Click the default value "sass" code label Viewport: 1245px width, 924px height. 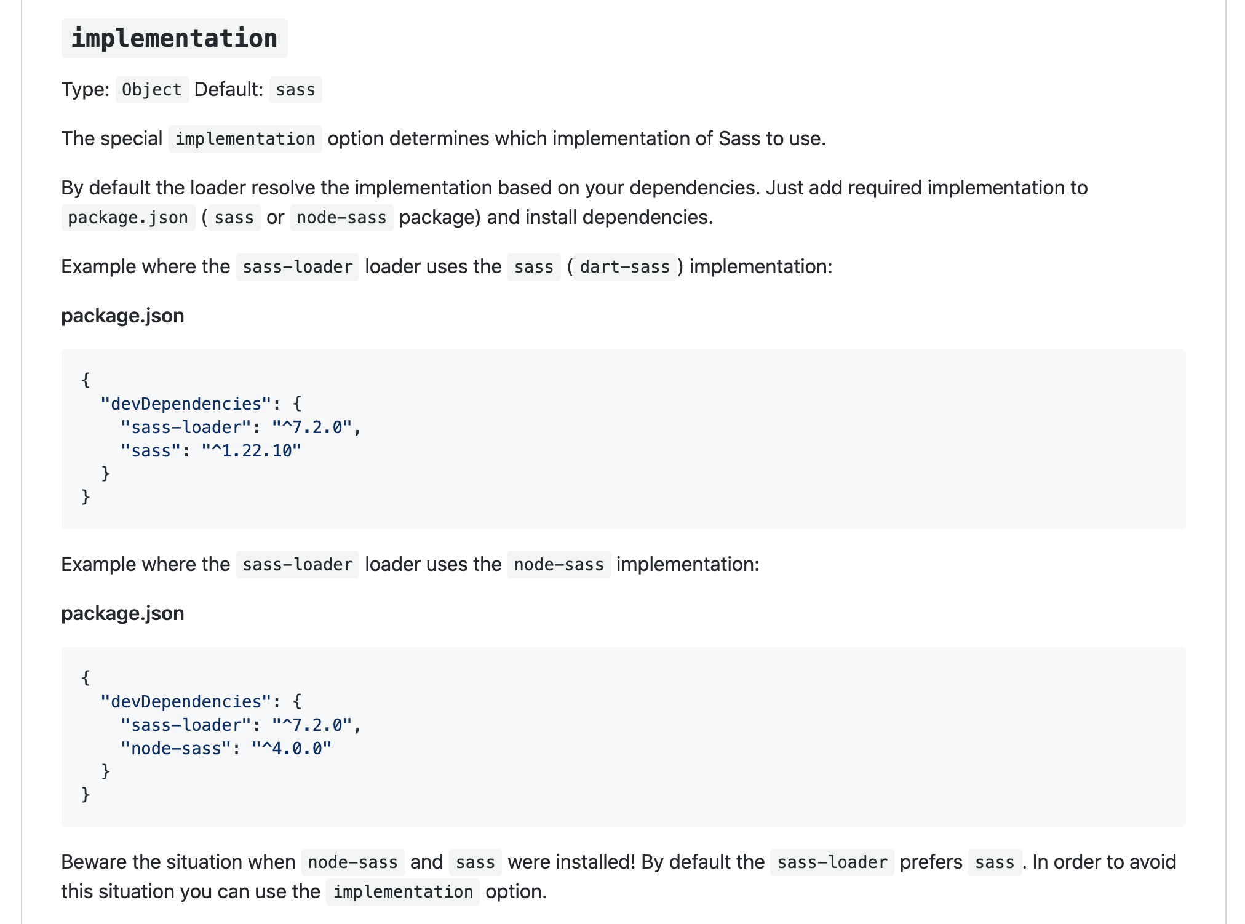click(x=295, y=90)
